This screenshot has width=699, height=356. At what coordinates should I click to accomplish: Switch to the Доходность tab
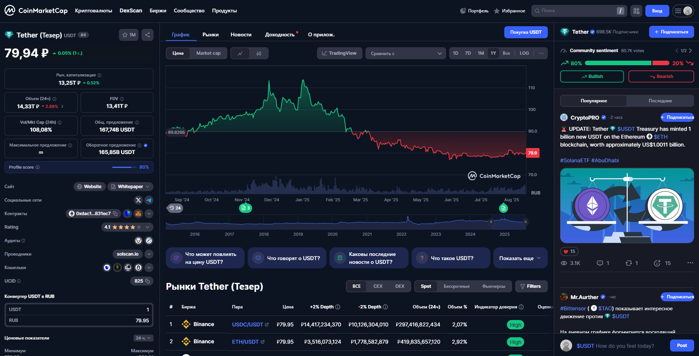point(280,34)
